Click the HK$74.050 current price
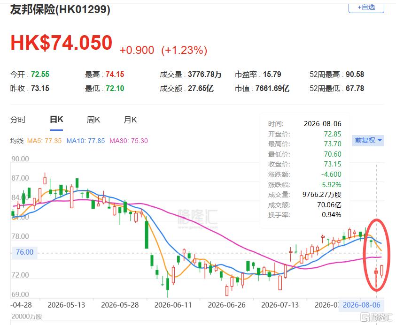Screen dimensions: 396x325 [x=62, y=43]
